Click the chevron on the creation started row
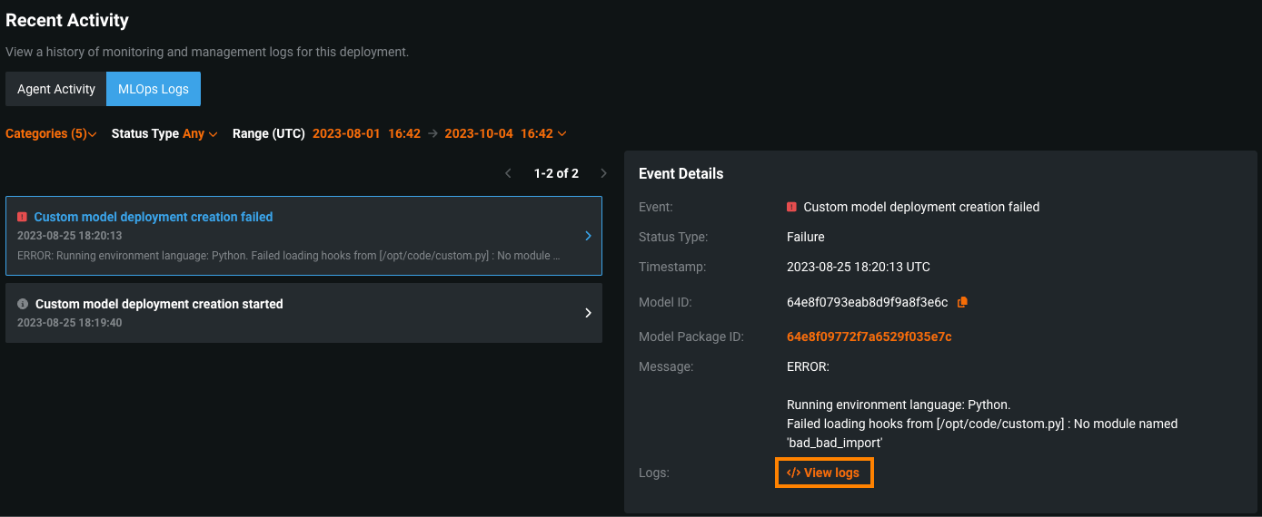1262x517 pixels. [588, 313]
